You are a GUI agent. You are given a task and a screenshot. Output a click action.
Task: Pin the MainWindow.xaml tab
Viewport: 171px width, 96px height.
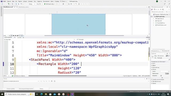tap(15, 7)
